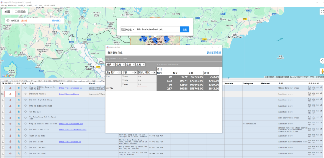Click the blue 搜索 search button
Screen dimensions: 324x158
coord(184,30)
